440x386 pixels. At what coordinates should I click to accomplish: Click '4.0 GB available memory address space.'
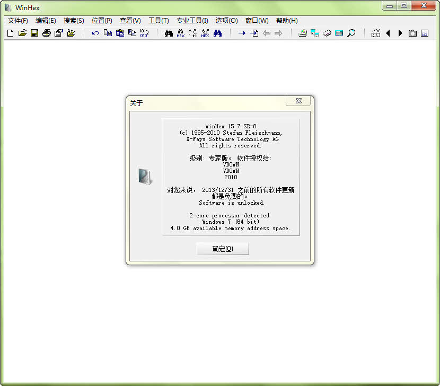tap(230, 228)
